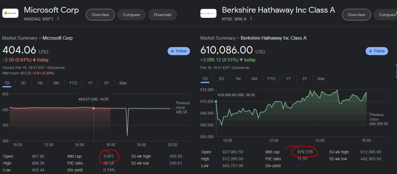This screenshot has width=397, height=174.
Task: Switch the Berkshire chart to 6M
Action: click(254, 79)
